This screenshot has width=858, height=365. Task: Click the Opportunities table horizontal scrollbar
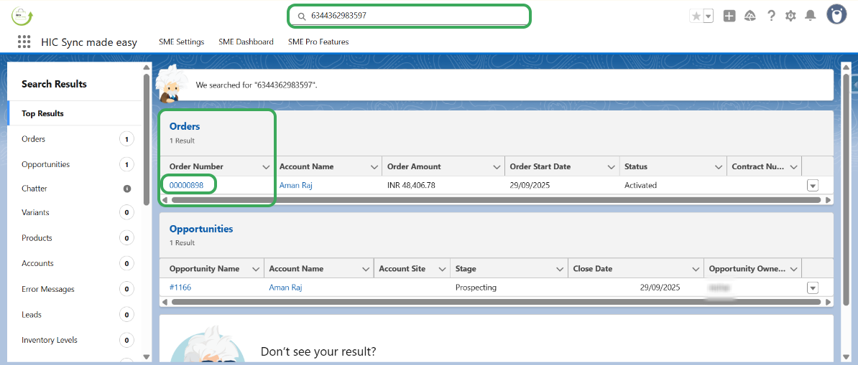497,302
